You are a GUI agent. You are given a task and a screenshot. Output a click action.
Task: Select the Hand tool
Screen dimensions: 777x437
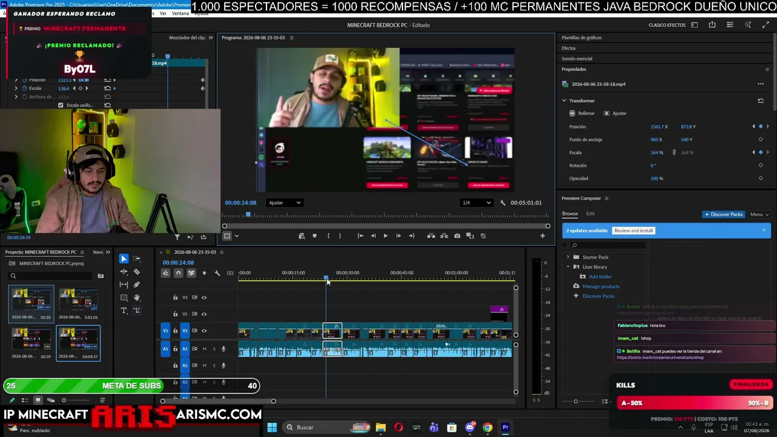(x=137, y=297)
